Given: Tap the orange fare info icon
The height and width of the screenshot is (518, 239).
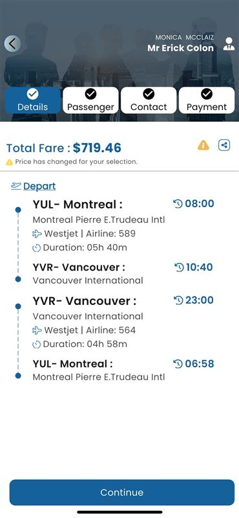Looking at the screenshot, I should click(x=203, y=145).
